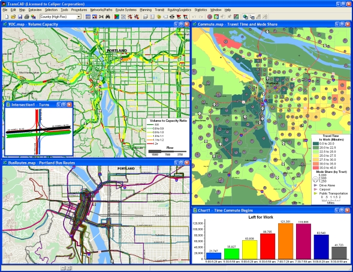
Task: Click the color theme map icon
Action: coord(117,17)
